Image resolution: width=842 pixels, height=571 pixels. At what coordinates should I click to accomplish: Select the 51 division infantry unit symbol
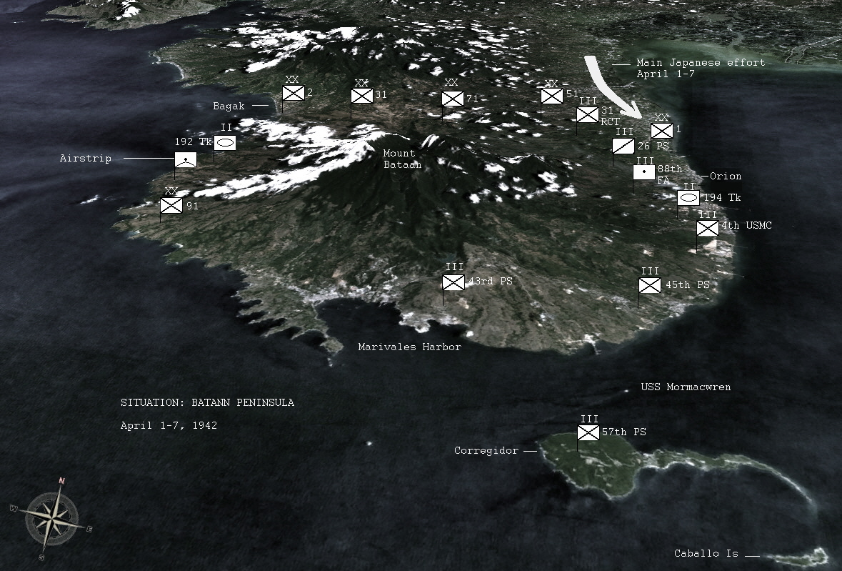552,96
